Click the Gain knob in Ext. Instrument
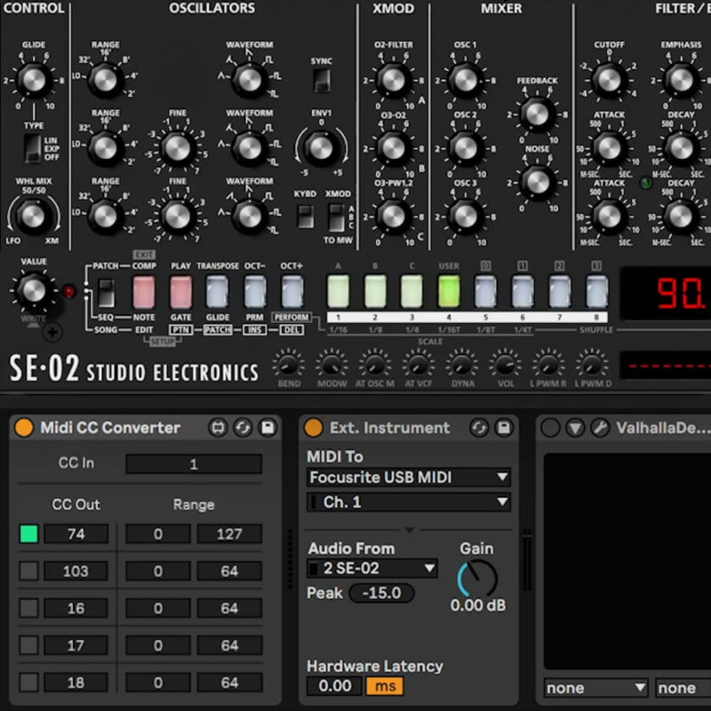The image size is (711, 711). click(478, 579)
